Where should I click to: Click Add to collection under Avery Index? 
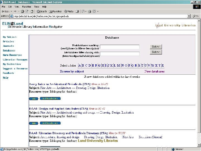(x=50, y=98)
